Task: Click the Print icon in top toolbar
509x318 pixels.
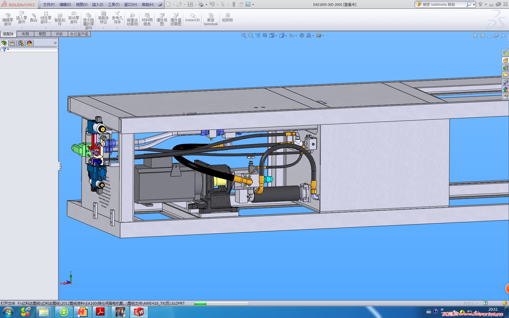Action: 201,4
